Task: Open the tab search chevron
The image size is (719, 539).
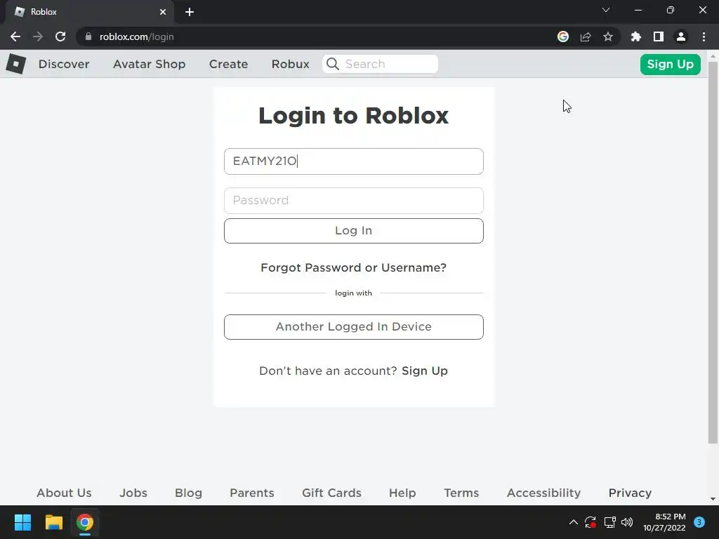Action: point(606,10)
